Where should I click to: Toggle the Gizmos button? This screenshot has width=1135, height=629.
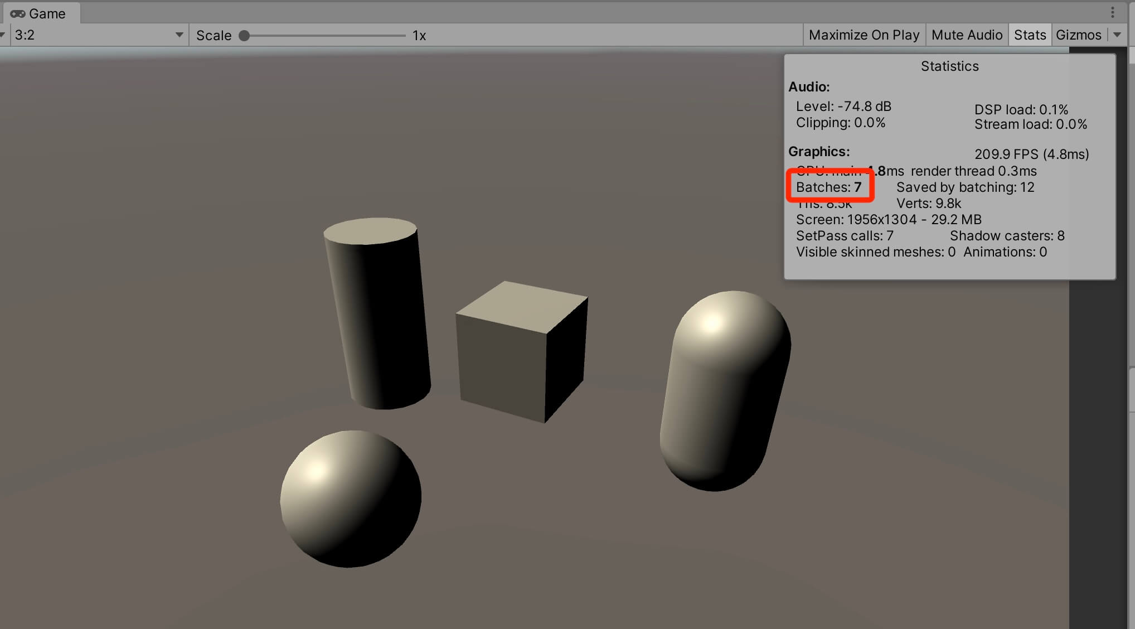coord(1078,35)
